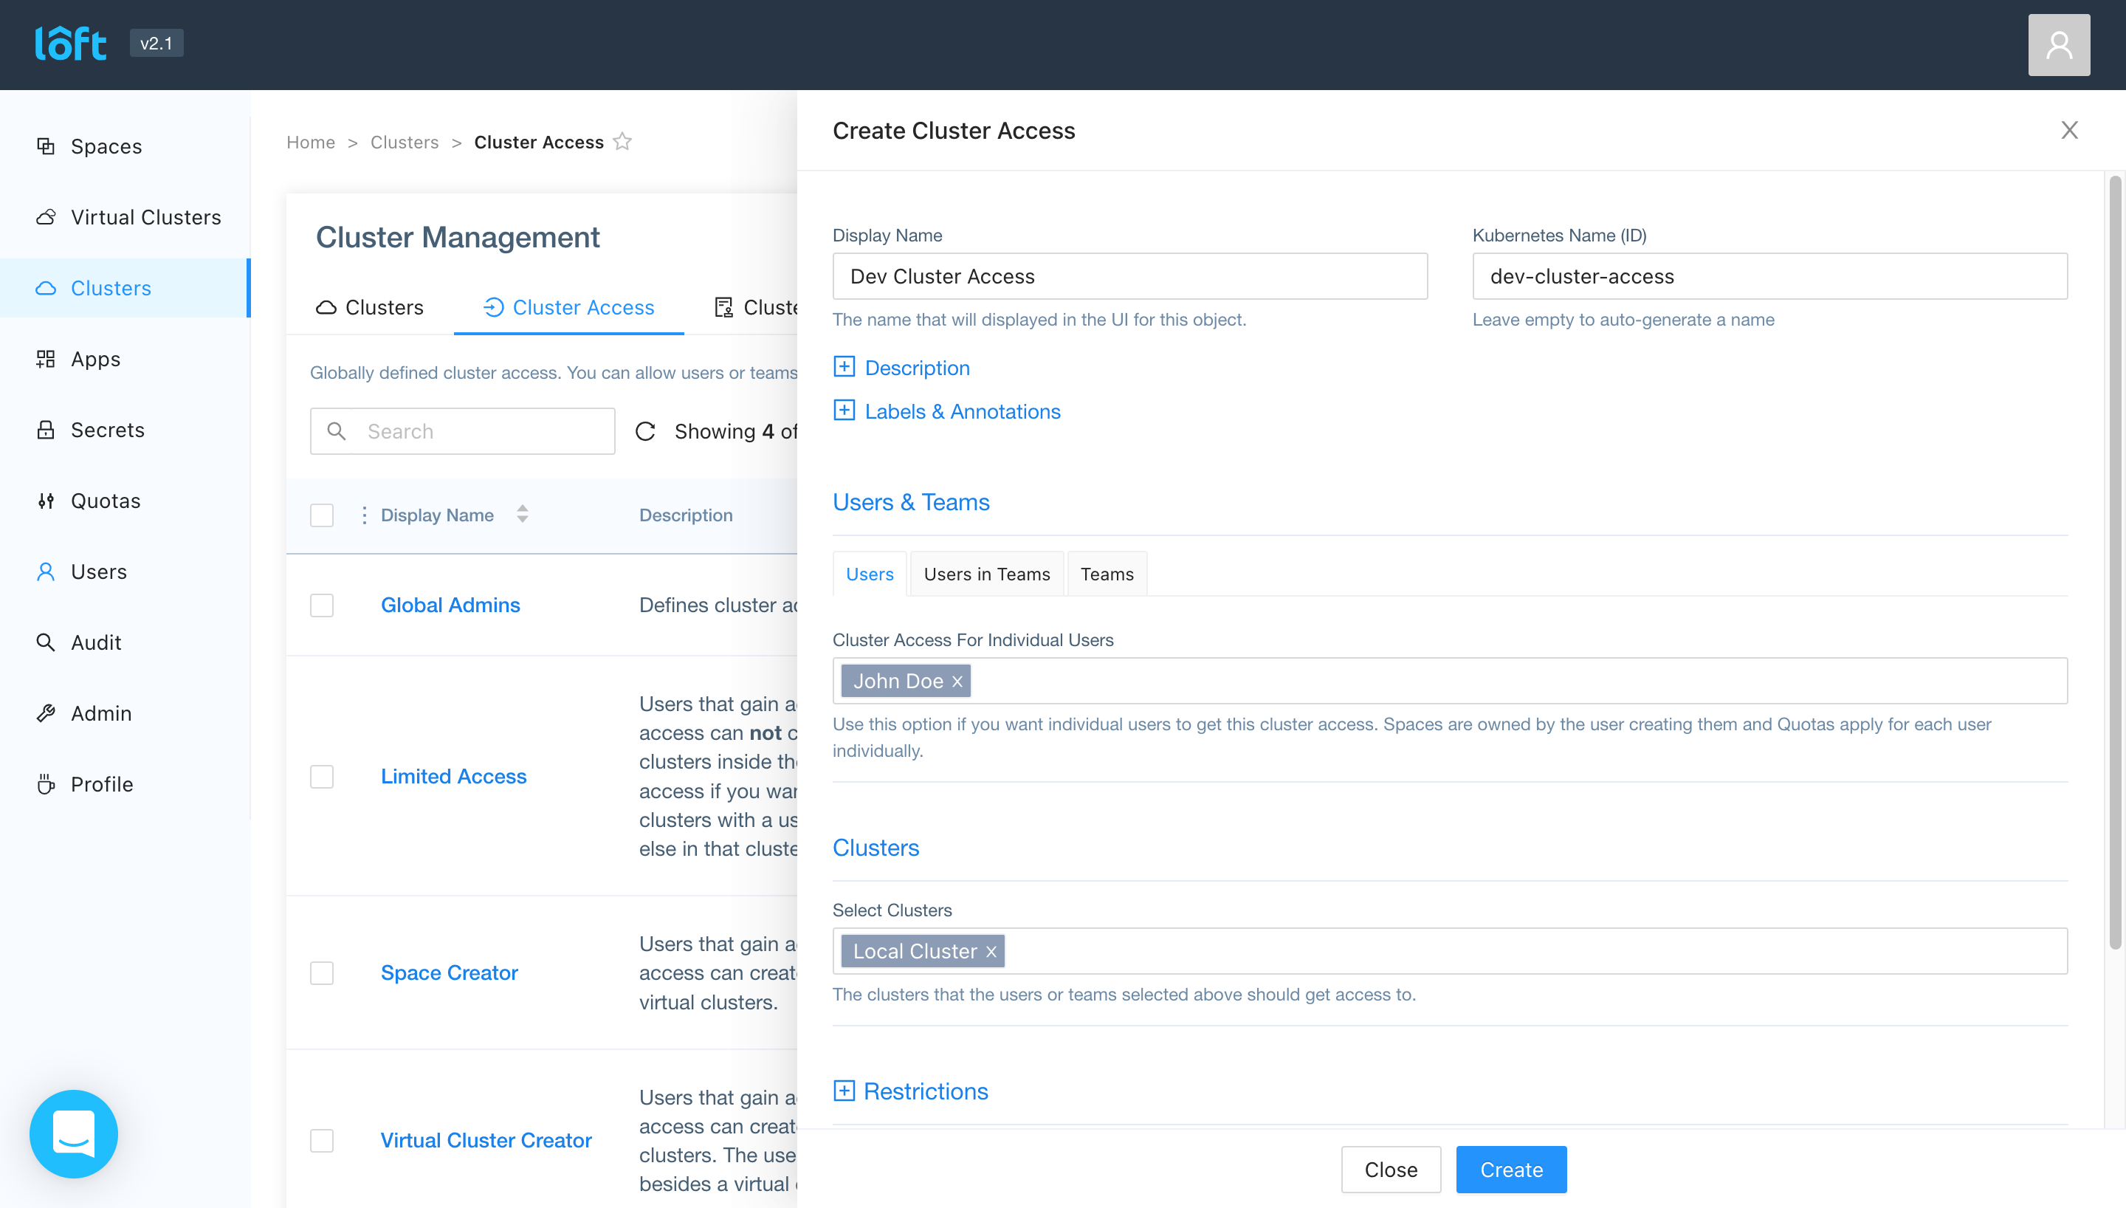Open the user profile avatar in top bar

tap(2059, 44)
